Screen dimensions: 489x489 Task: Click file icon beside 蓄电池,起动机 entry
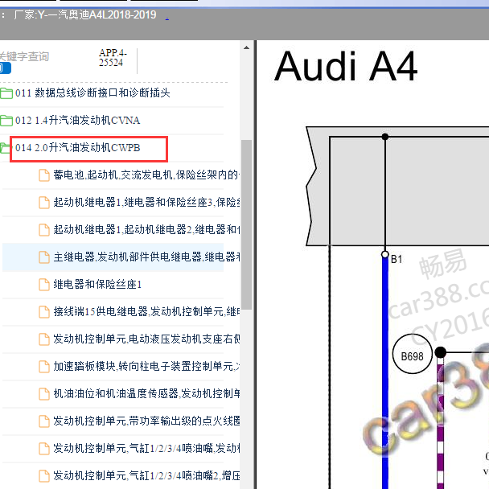click(44, 175)
